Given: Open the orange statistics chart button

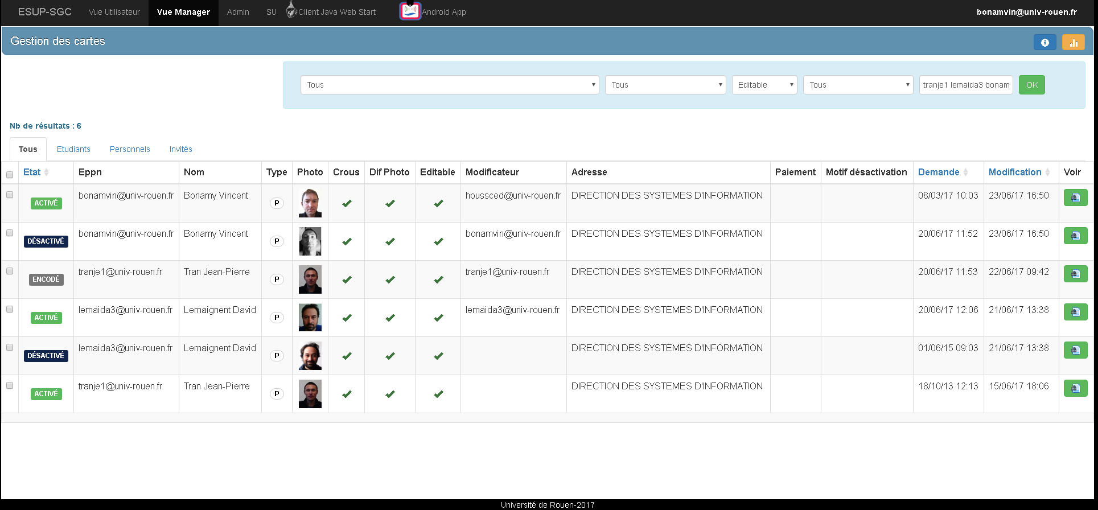Looking at the screenshot, I should (1073, 42).
